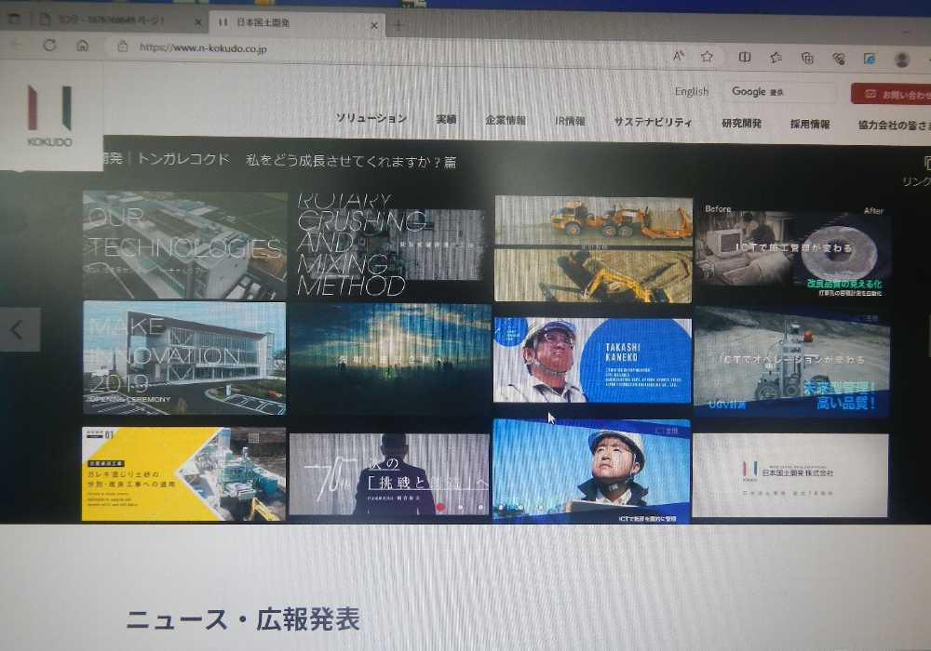
Task: Open the worker in helmet sky thumbnail
Action: (x=591, y=472)
